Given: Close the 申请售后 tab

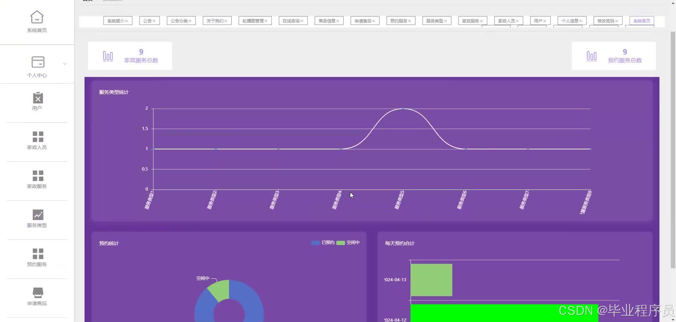Looking at the screenshot, I should (374, 21).
